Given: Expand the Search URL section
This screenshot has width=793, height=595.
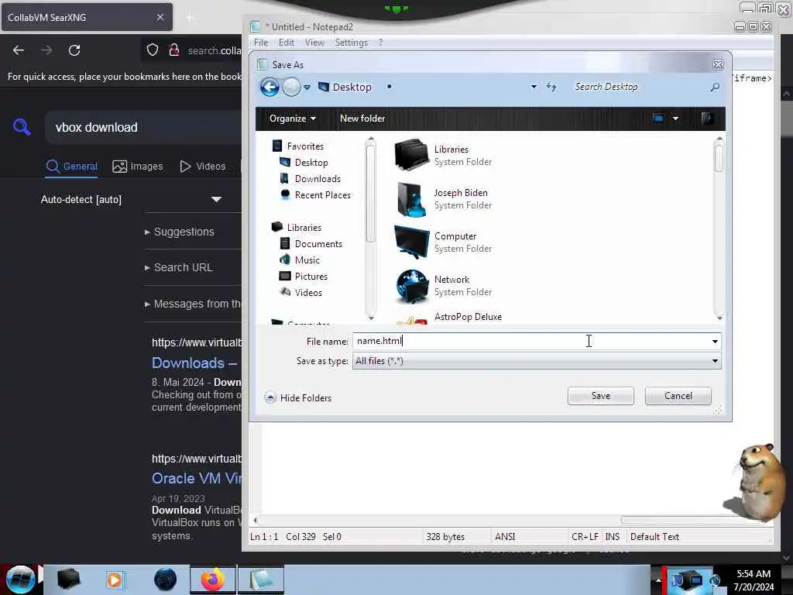Looking at the screenshot, I should [x=179, y=267].
